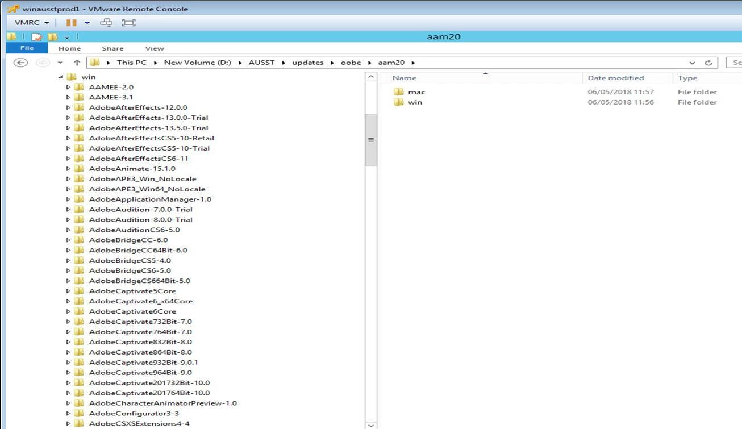This screenshot has width=742, height=429.
Task: Expand AdobeAnimate-15.1.0 tree node
Action: [x=68, y=169]
